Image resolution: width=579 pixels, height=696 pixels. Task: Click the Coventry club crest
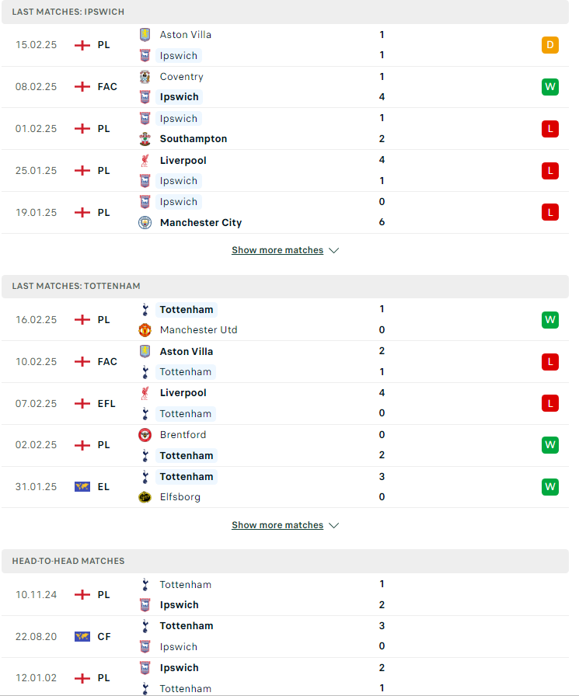[x=145, y=77]
